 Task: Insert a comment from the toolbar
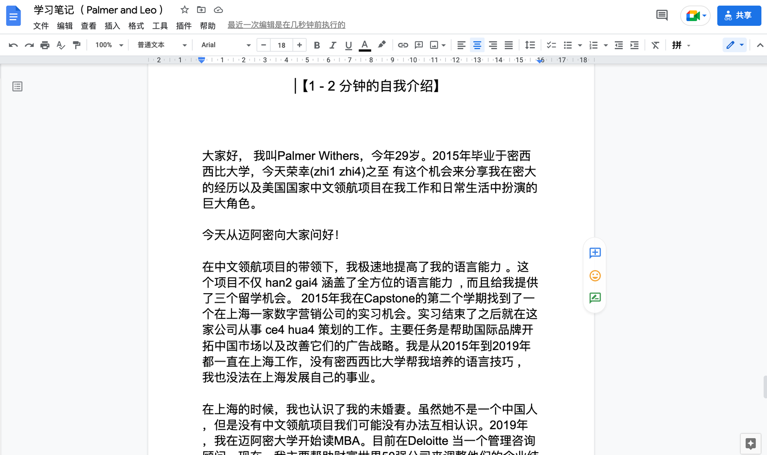point(418,45)
